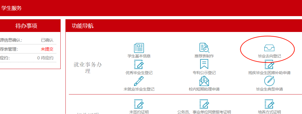
Task: Select the 功能导航 panel header
Action: click(83, 26)
